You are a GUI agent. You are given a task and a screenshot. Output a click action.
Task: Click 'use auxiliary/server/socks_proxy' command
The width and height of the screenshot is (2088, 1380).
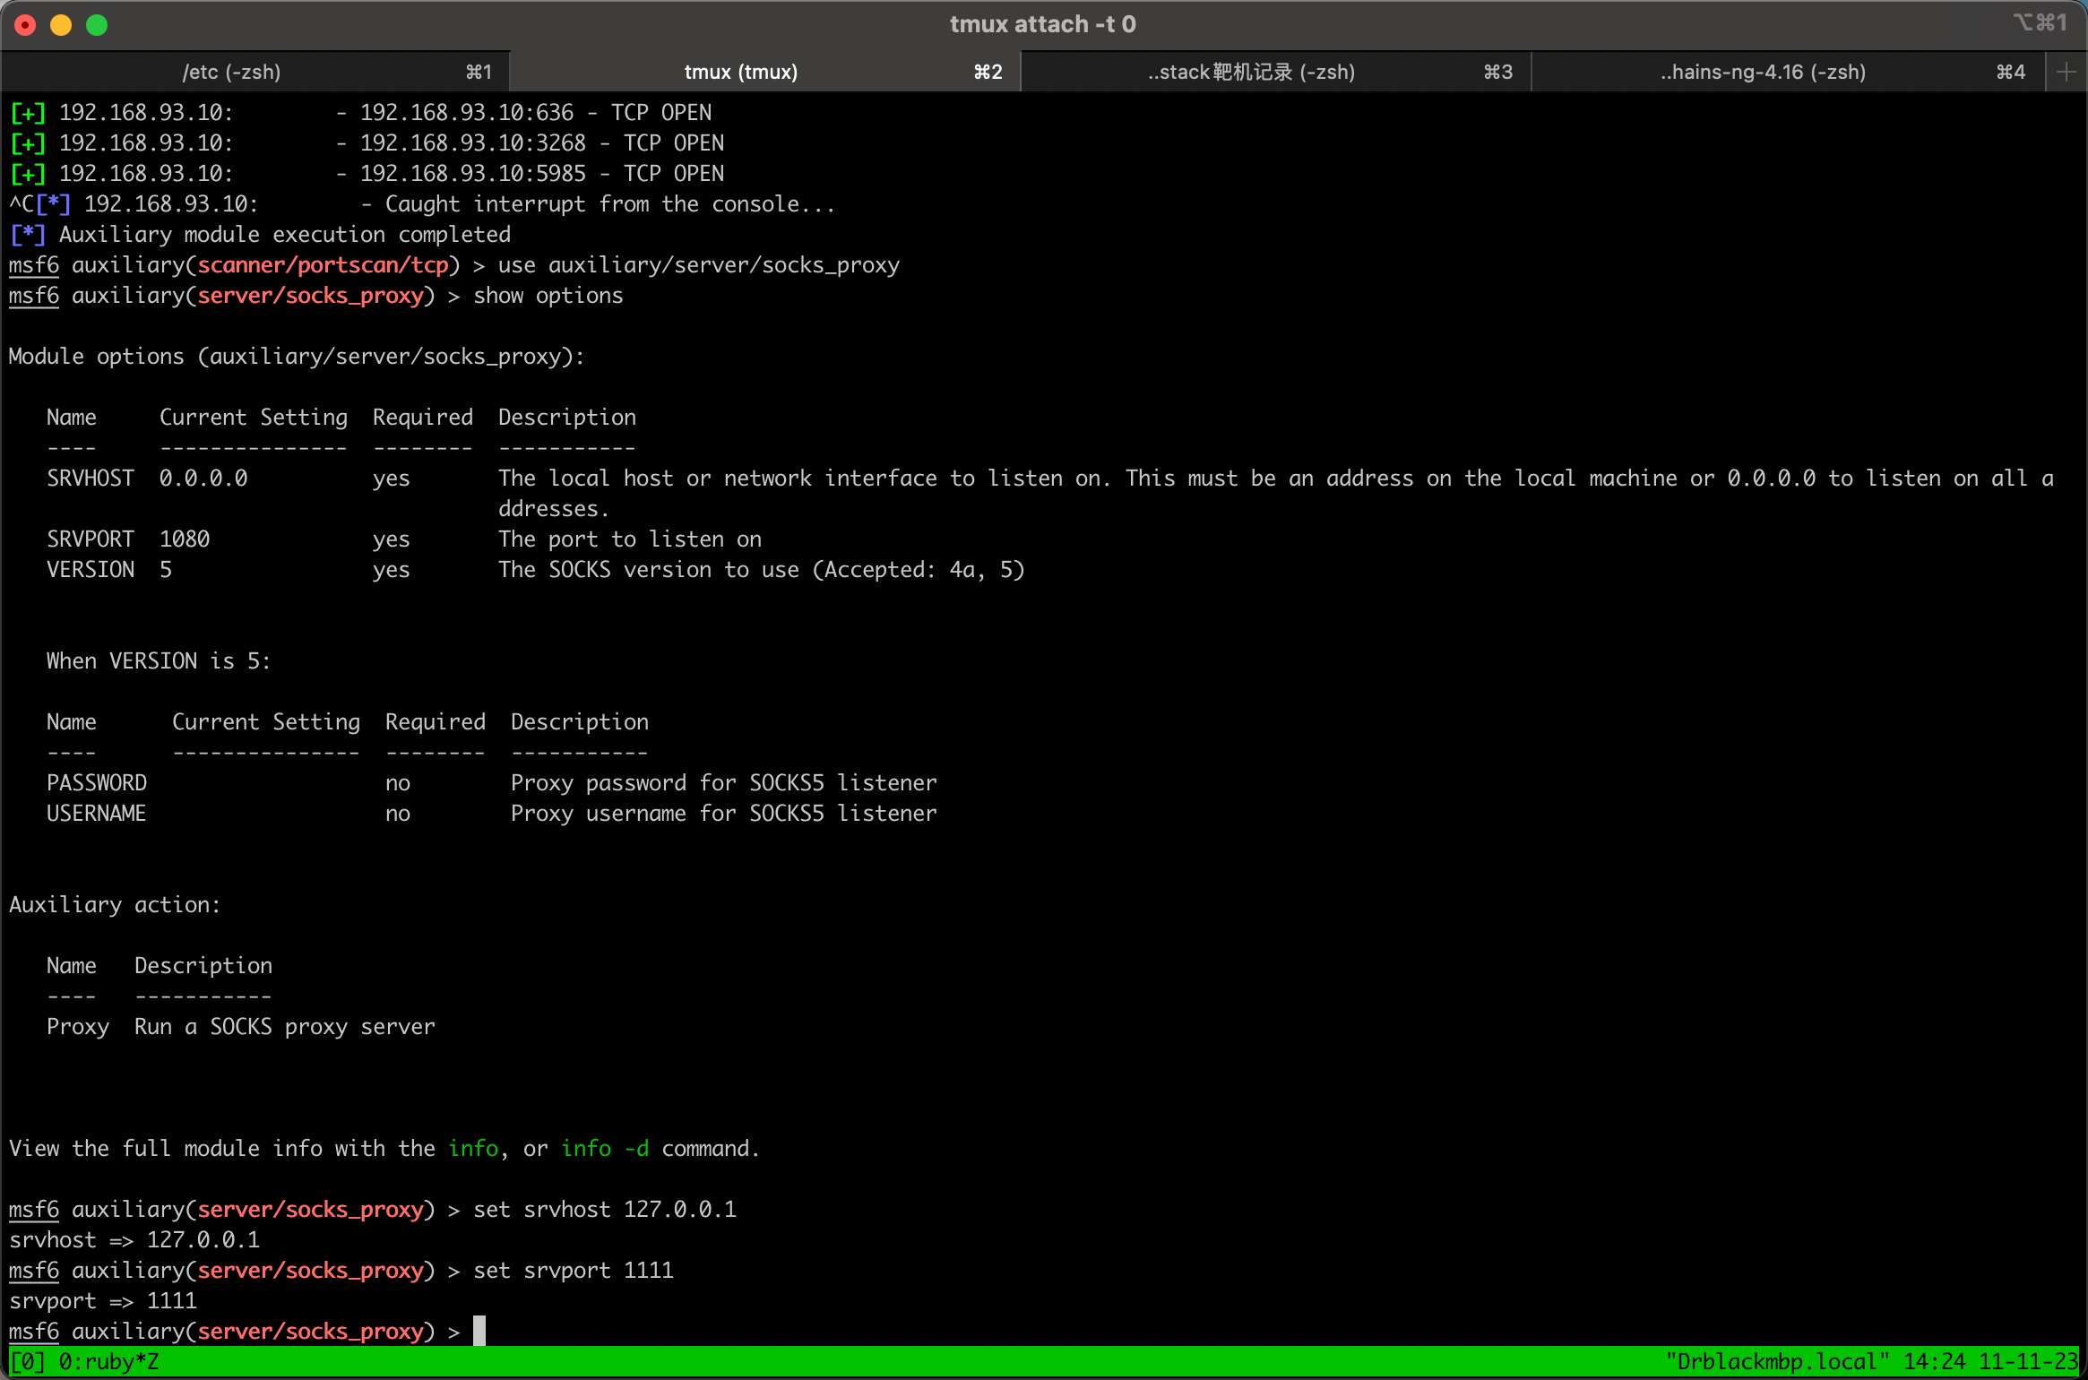(x=699, y=265)
